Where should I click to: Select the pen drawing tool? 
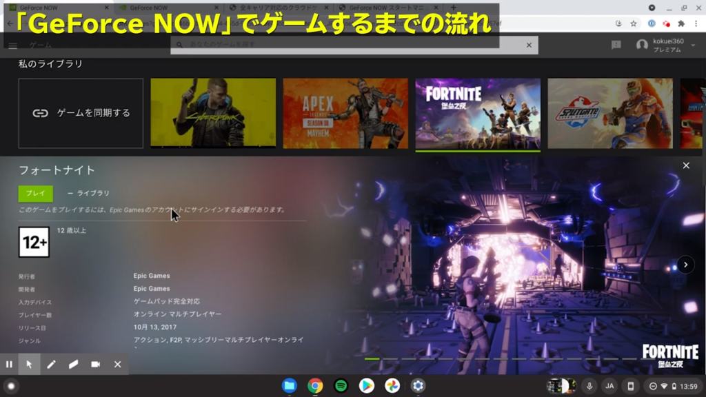(51, 364)
